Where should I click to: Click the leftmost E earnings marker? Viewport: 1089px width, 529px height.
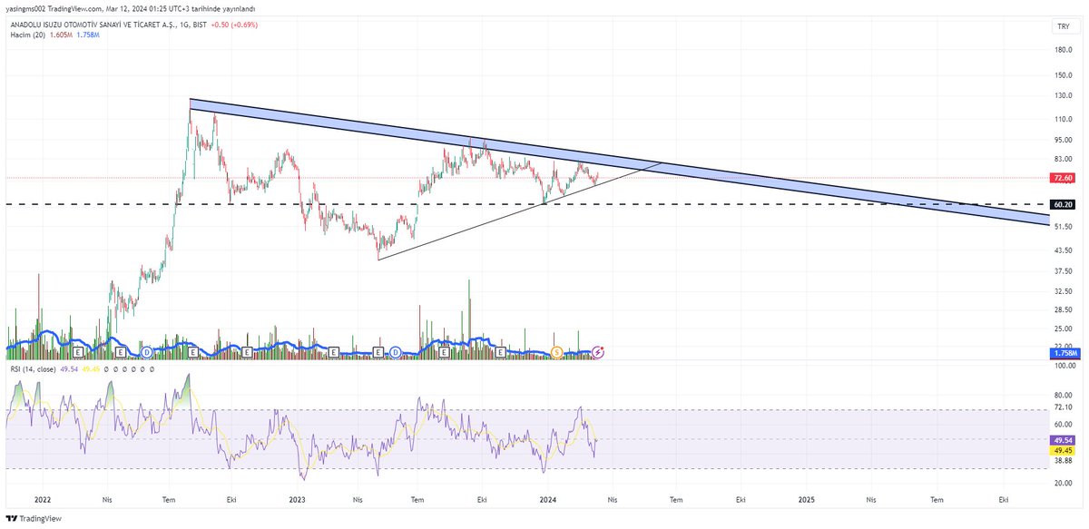[x=78, y=351]
